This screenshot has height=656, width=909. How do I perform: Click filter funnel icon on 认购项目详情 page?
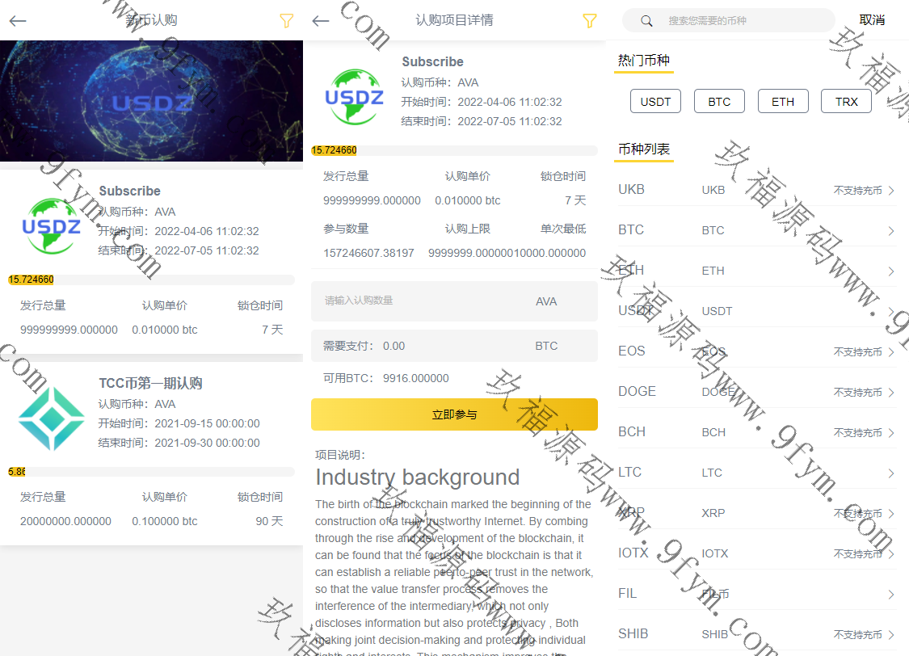coord(590,21)
